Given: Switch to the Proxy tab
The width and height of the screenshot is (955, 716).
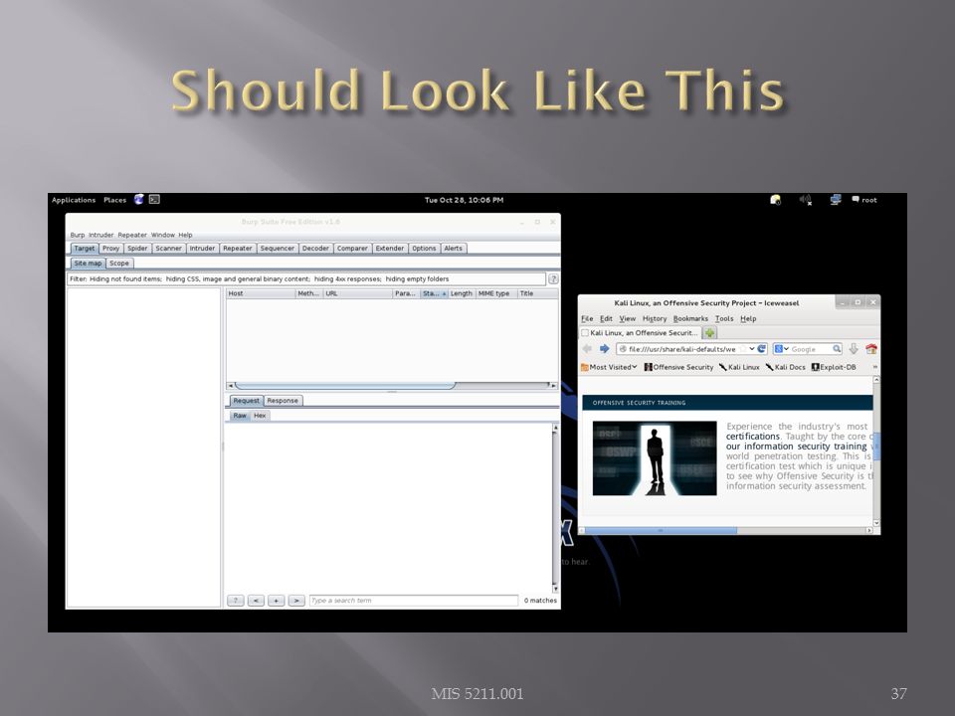Looking at the screenshot, I should tap(110, 249).
